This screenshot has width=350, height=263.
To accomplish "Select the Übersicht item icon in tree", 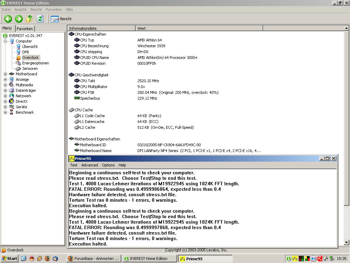I will 18,47.
